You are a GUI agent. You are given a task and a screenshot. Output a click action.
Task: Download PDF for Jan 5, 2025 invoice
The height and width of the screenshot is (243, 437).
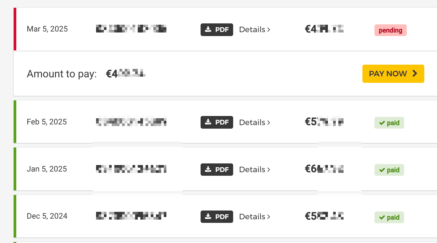pyautogui.click(x=217, y=170)
